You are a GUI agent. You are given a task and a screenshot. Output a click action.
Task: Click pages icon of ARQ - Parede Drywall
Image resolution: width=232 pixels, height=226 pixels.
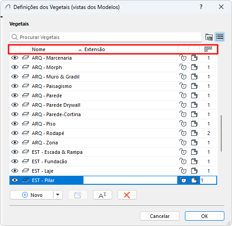pyautogui.click(x=194, y=105)
